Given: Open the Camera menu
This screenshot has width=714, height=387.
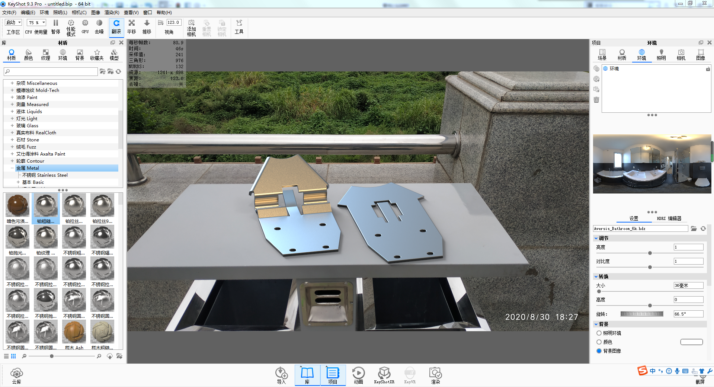Looking at the screenshot, I should (x=79, y=13).
